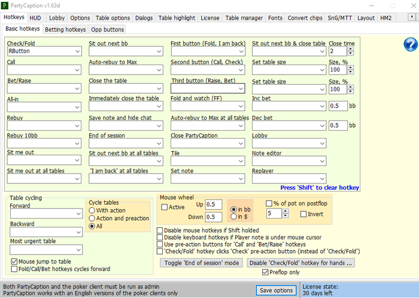Go to the Table options tab
The width and height of the screenshot is (419, 298).
pos(113,18)
